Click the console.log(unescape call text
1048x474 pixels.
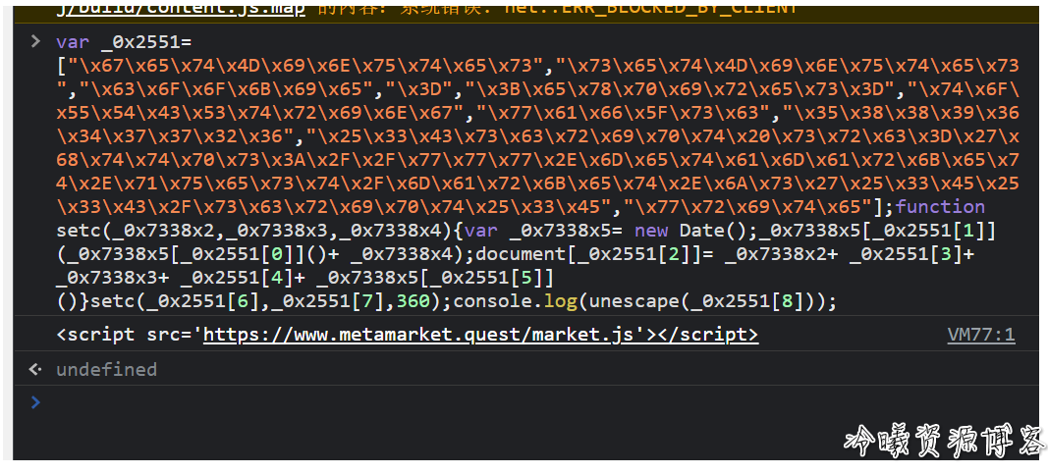tap(566, 301)
